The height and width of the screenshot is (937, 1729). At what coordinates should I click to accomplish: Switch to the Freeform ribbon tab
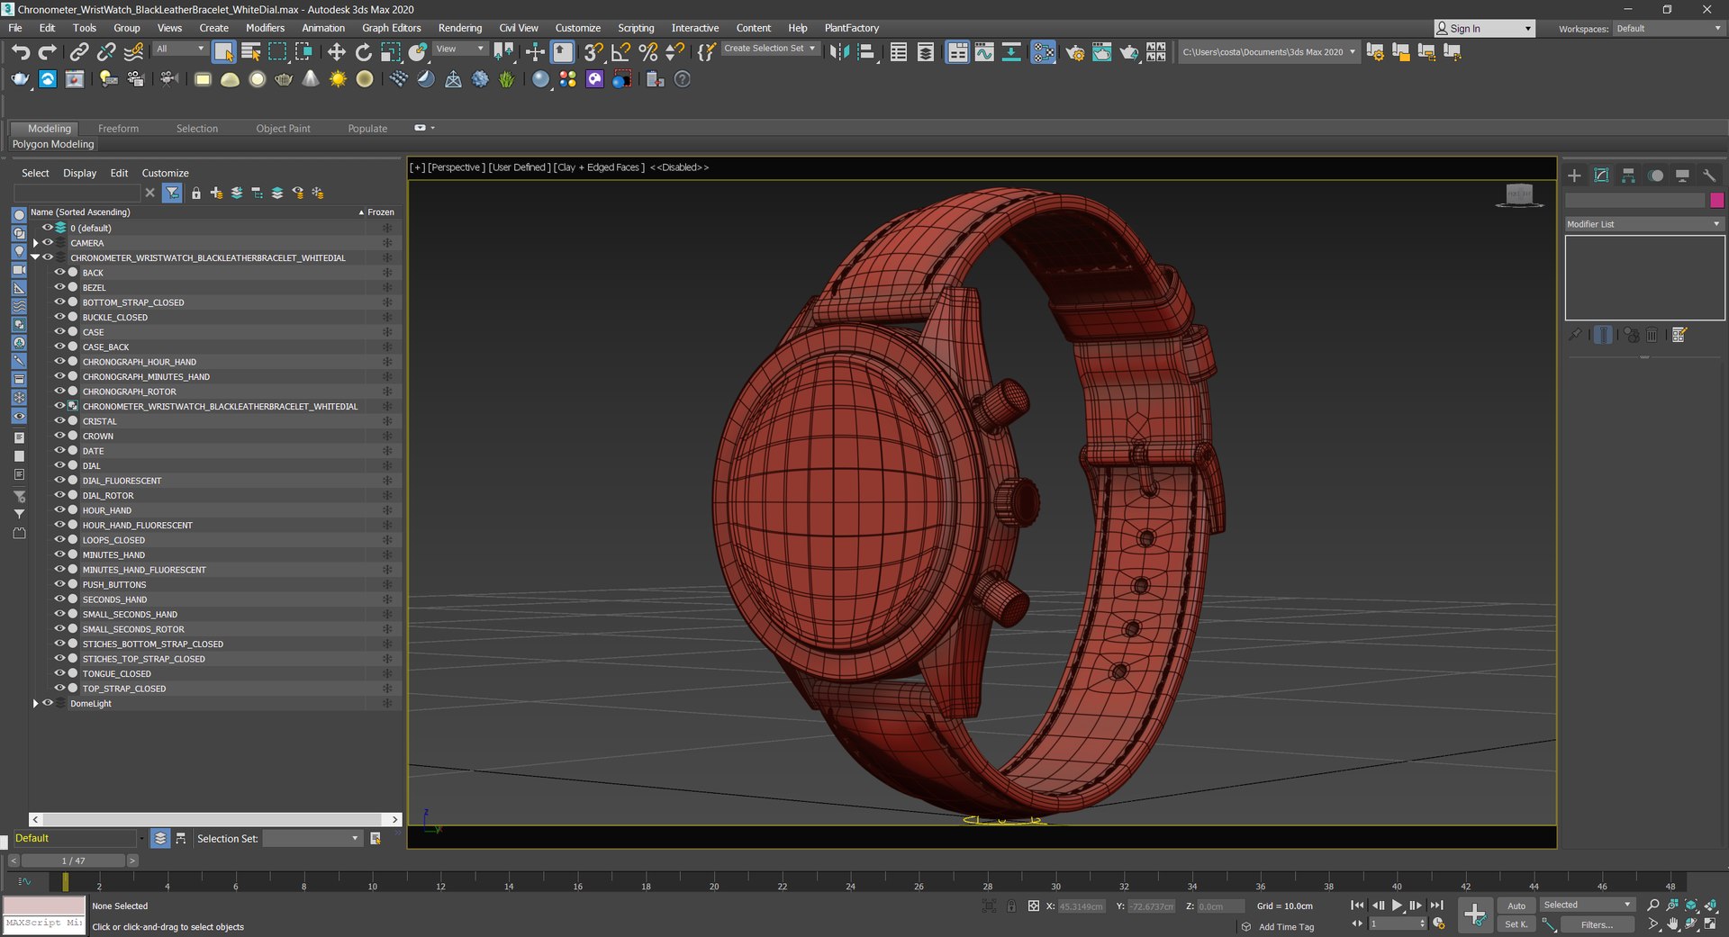click(118, 129)
